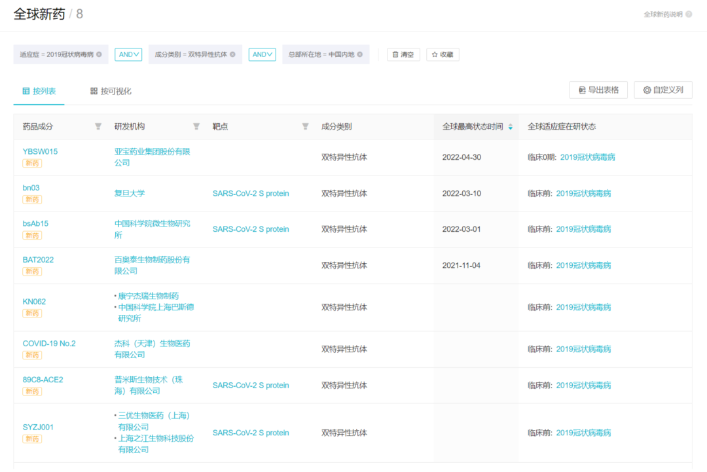707x472 pixels.
Task: Open 2019冠状病毒病 indication in YBSW015 row
Action: (x=587, y=157)
